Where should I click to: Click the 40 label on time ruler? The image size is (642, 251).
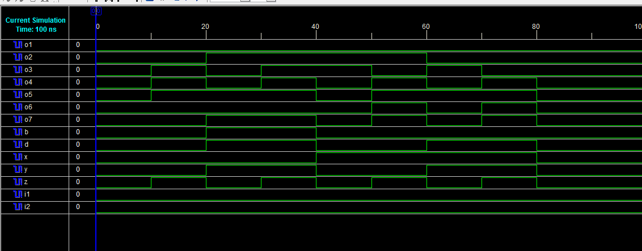[315, 26]
